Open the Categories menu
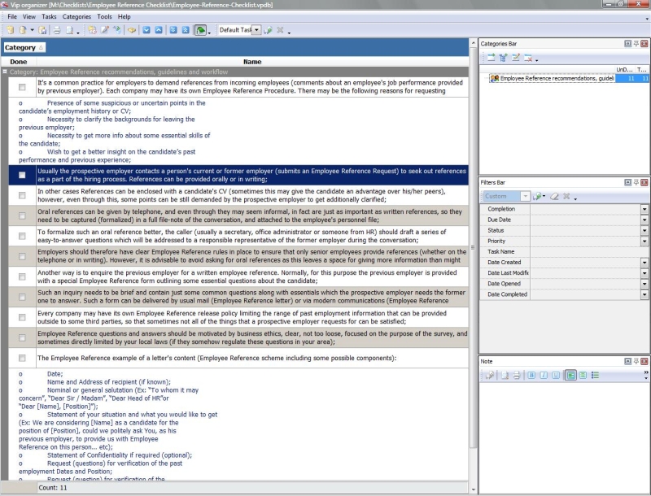This screenshot has height=496, width=651. click(x=76, y=16)
